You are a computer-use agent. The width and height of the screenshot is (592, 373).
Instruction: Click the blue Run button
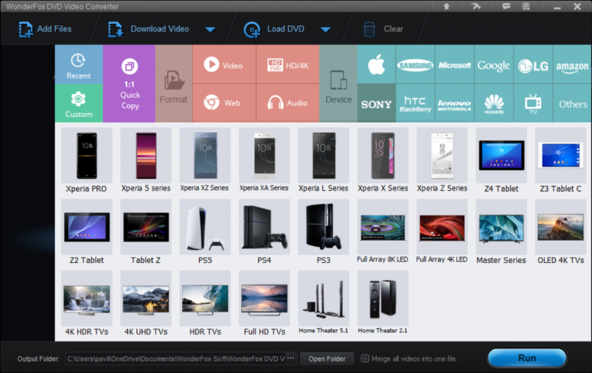pos(527,358)
